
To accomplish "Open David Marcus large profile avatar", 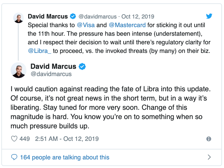I will pos(19,70).
